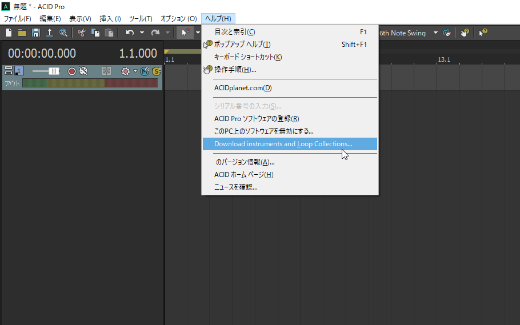Click Download instruments and Loop Collections...
Viewport: 520px width, 325px height.
point(290,144)
